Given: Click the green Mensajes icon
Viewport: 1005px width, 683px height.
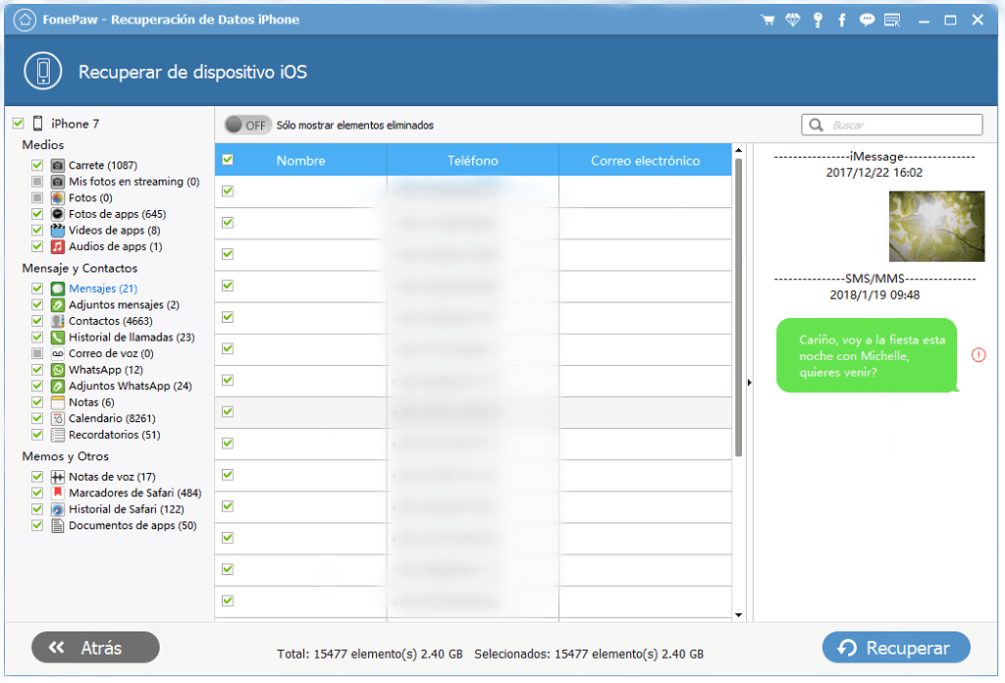Looking at the screenshot, I should point(58,289).
